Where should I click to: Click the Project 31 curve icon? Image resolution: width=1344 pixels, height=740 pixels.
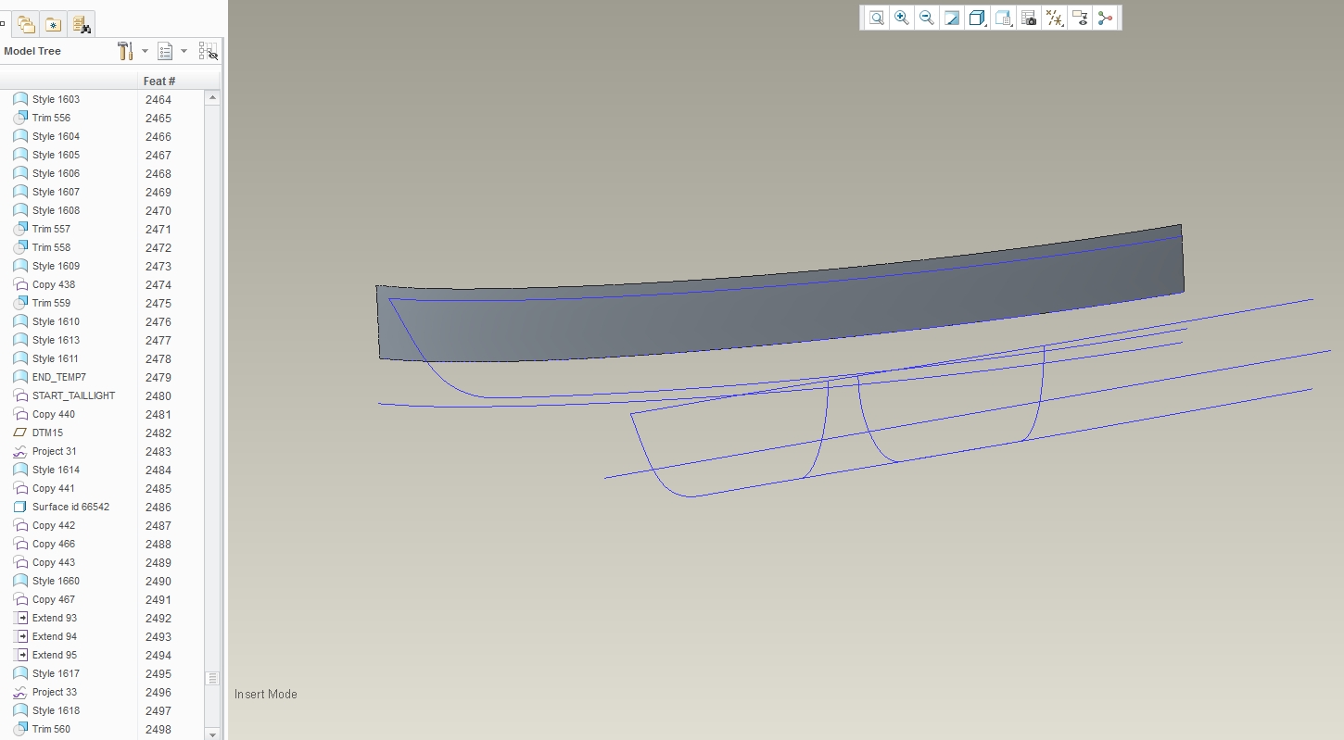point(19,451)
